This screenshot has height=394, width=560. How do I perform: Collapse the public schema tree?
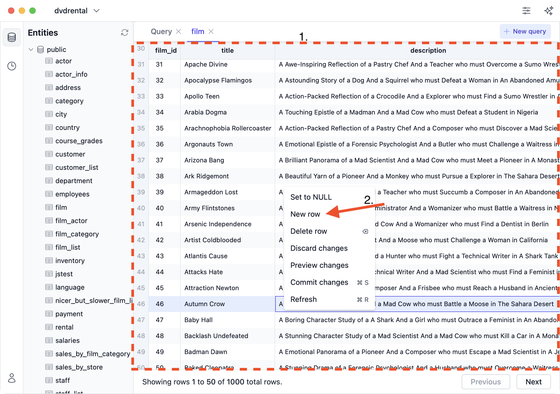click(31, 50)
